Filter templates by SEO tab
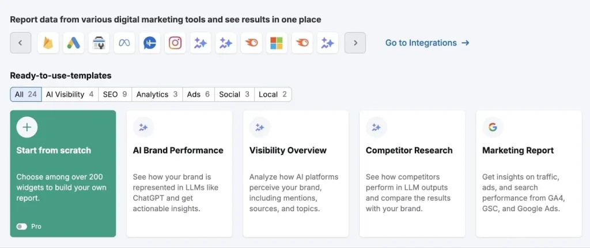Viewport: 590px width, 248px height. [115, 94]
